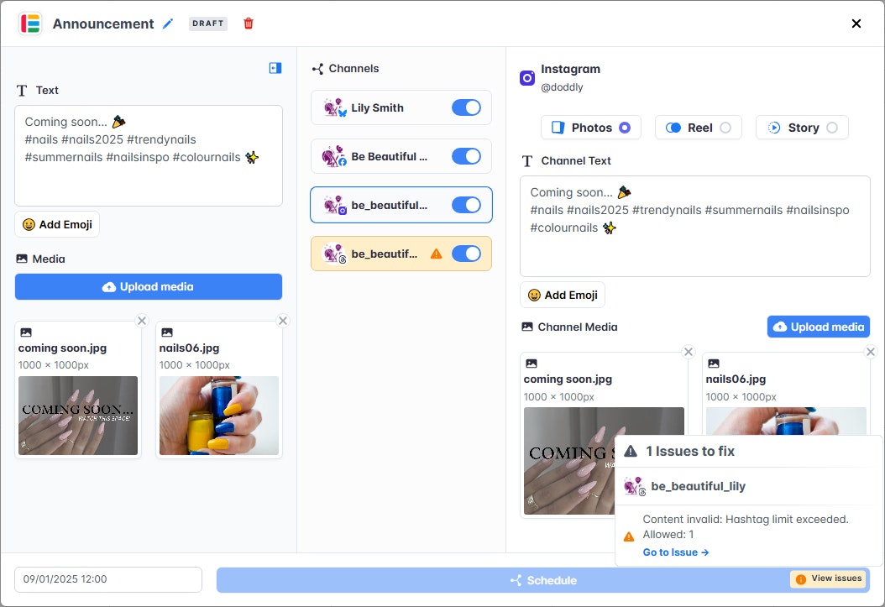
Task: Click the Instagram icon next to @doddly
Action: point(526,77)
